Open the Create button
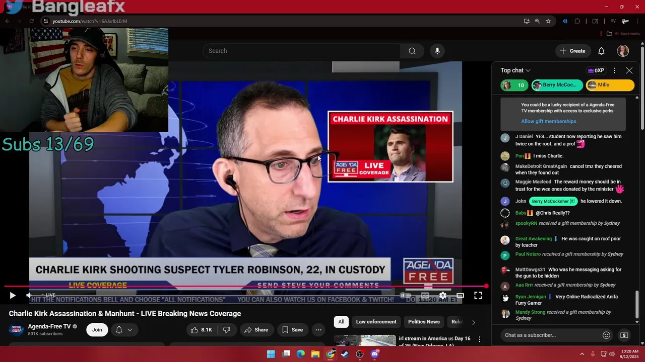Screen dimensions: 645x362 pyautogui.click(x=573, y=51)
